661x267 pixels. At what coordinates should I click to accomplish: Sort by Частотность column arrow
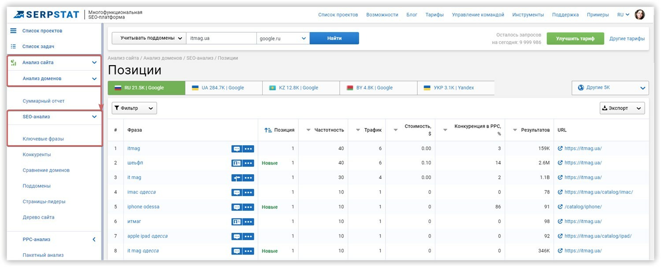point(308,130)
